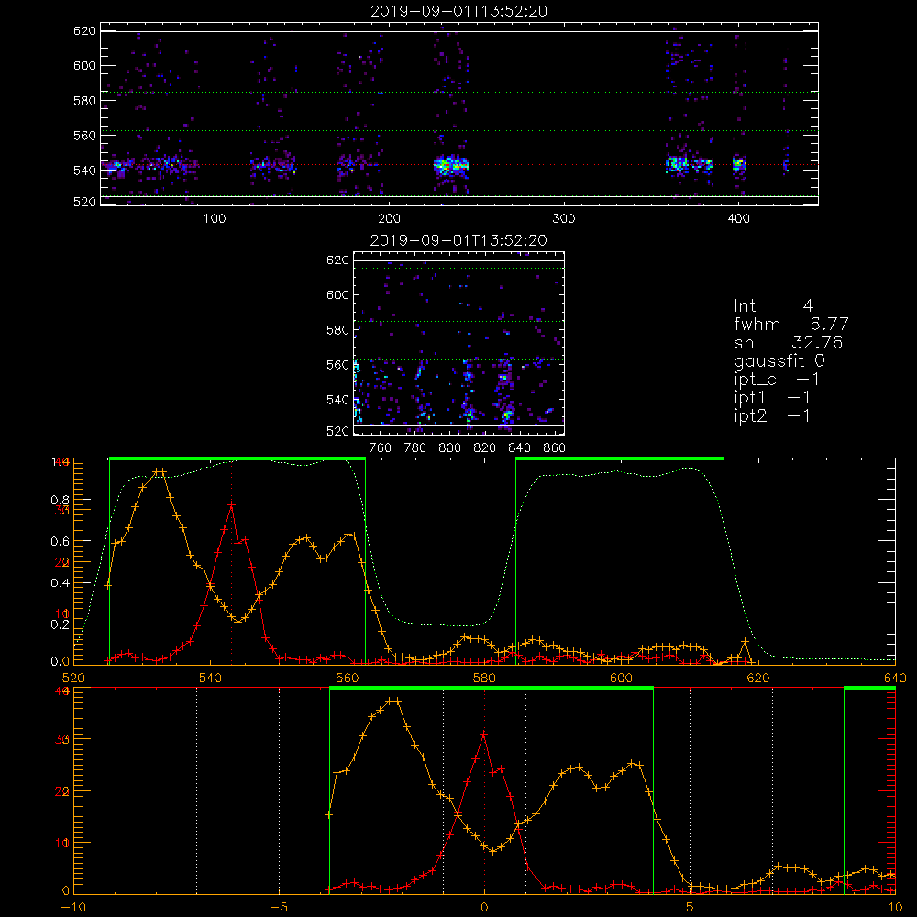
Task: Click x-axis tick label 760 in middle image
Action: [x=381, y=448]
